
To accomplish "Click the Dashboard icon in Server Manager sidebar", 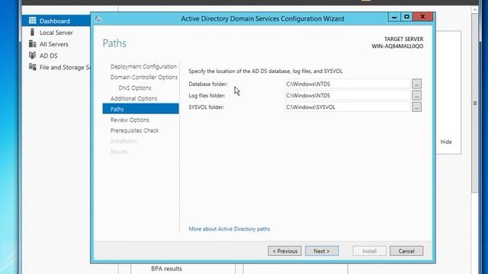I will pyautogui.click(x=32, y=21).
